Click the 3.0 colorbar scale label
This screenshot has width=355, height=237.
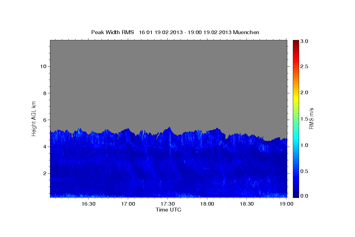[x=305, y=41]
